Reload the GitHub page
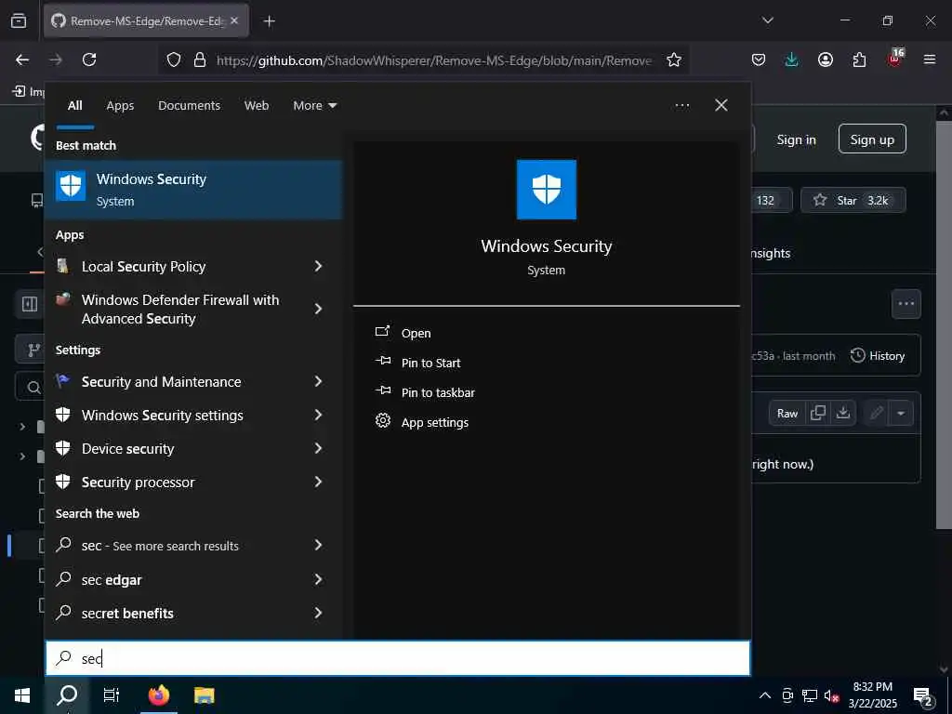Viewport: 952px width, 714px height. (89, 59)
